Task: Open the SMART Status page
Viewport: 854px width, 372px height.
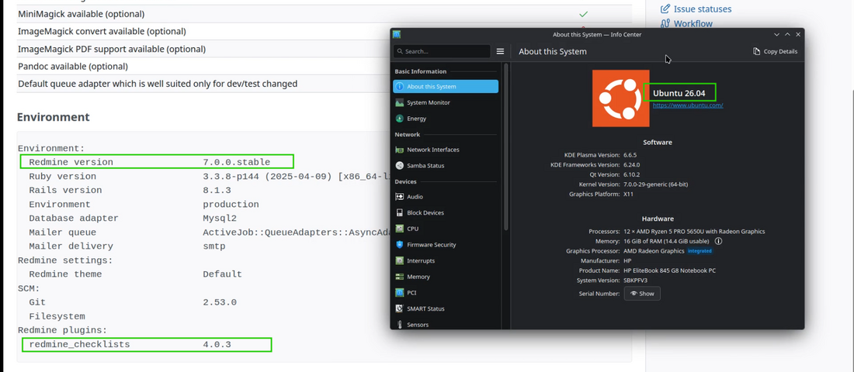Action: (446, 309)
